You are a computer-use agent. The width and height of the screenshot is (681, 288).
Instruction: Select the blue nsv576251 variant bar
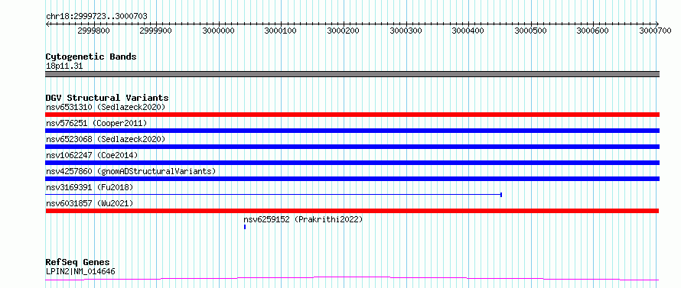352,131
